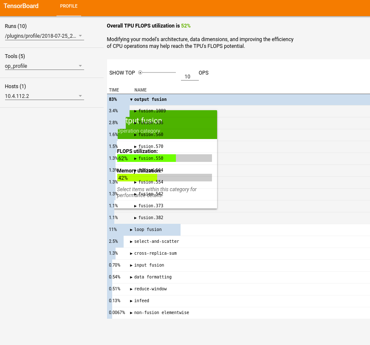Expand the cross-replica-sum entry
This screenshot has height=345, width=370.
[x=131, y=253]
